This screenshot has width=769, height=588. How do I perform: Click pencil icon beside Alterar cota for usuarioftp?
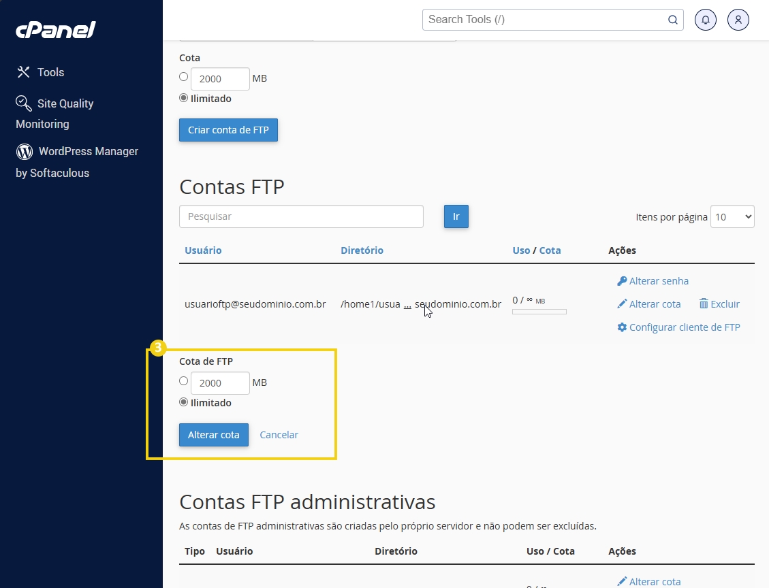coord(622,304)
